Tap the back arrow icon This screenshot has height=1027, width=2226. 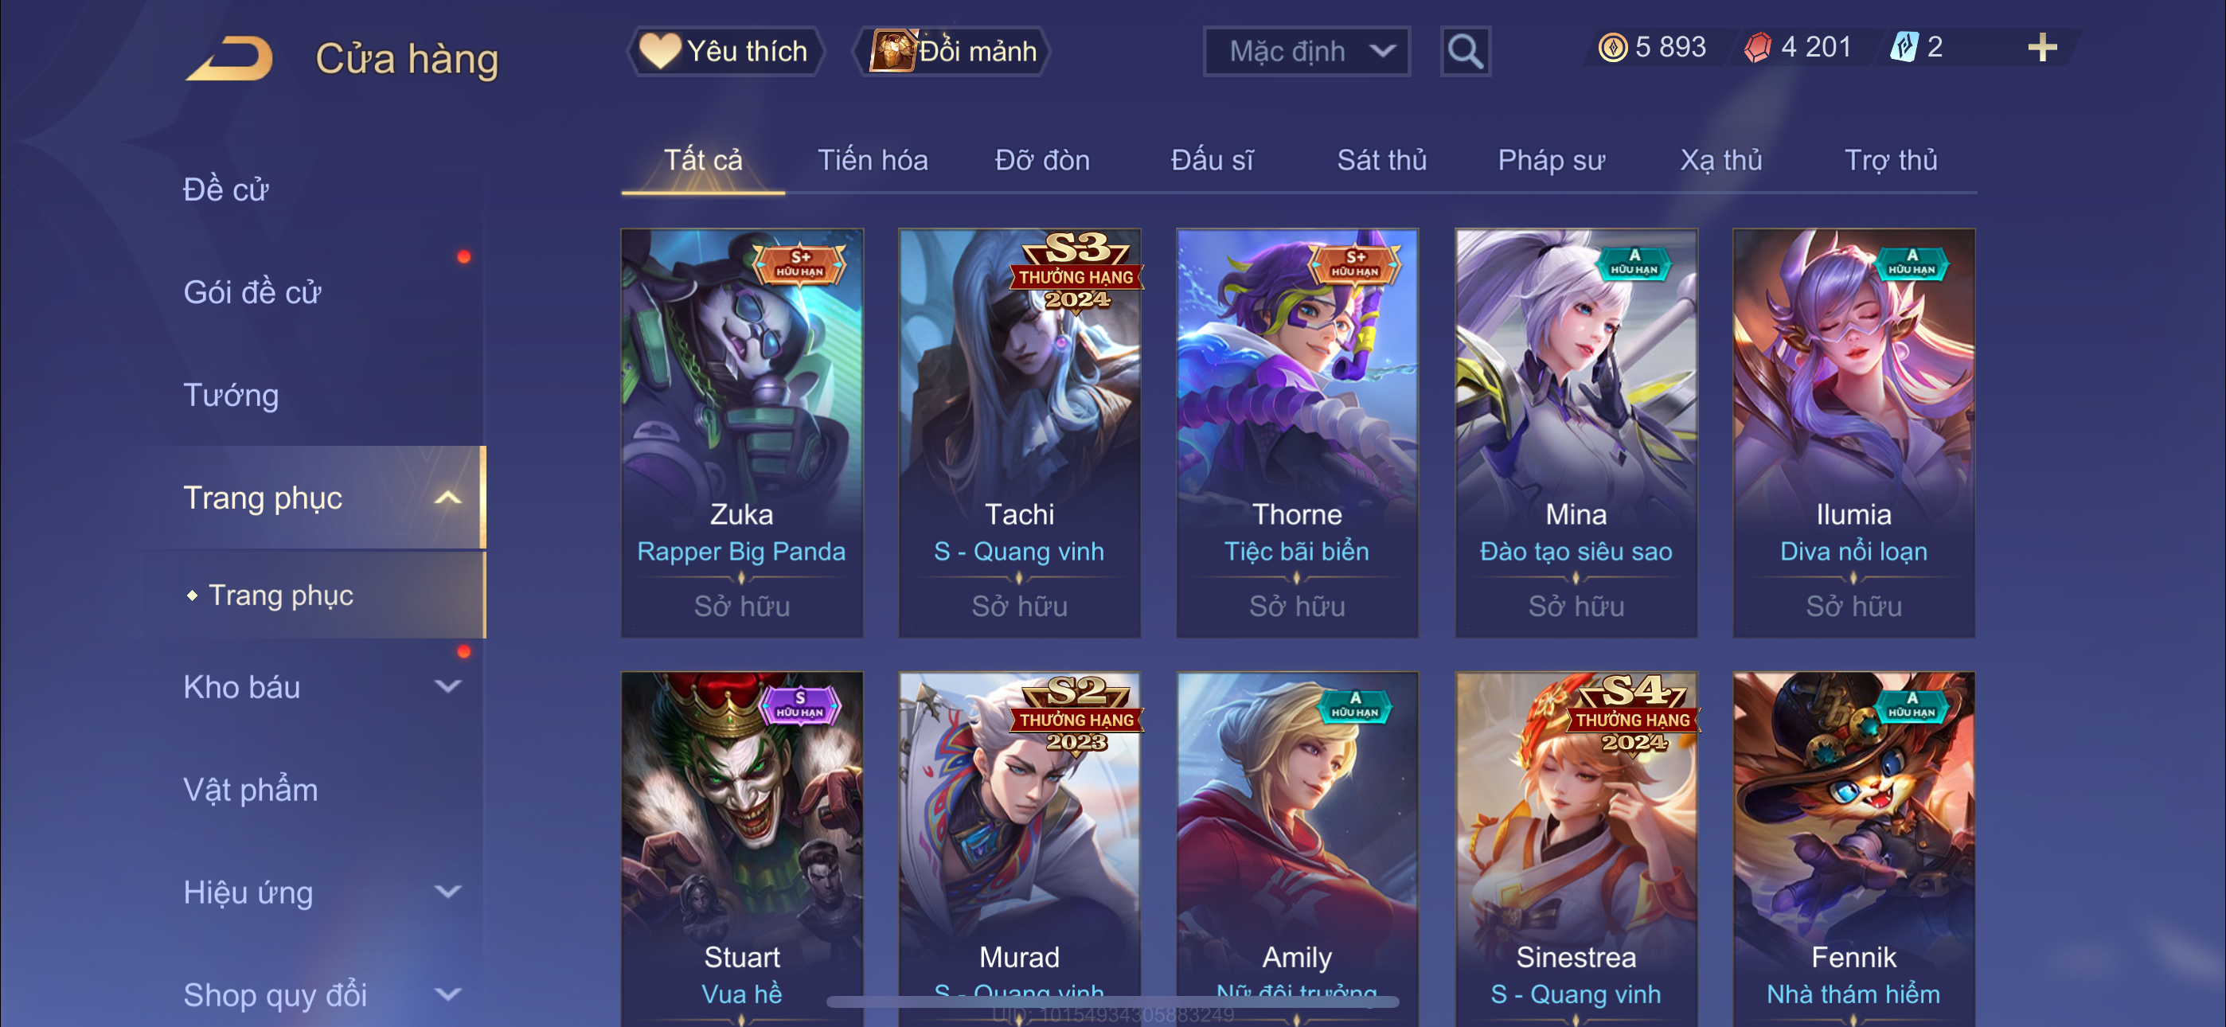point(230,58)
